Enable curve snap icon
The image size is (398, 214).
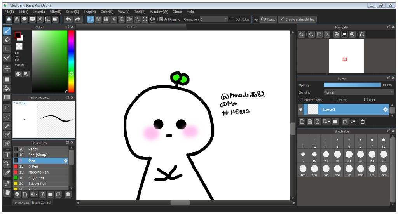click(137, 19)
